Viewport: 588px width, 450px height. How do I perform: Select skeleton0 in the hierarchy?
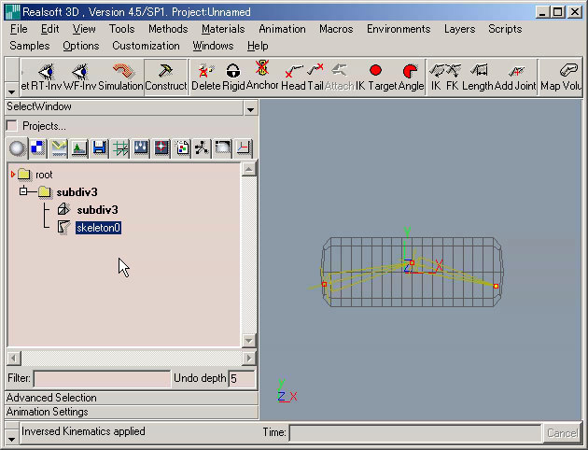[x=98, y=228]
